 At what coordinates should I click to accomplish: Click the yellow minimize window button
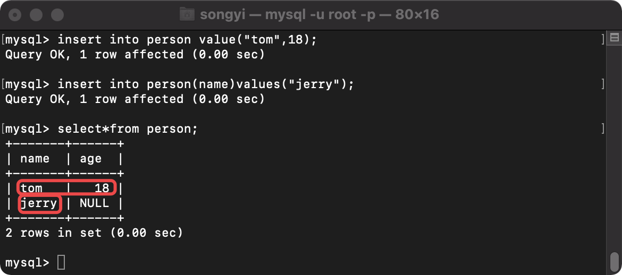click(x=36, y=15)
